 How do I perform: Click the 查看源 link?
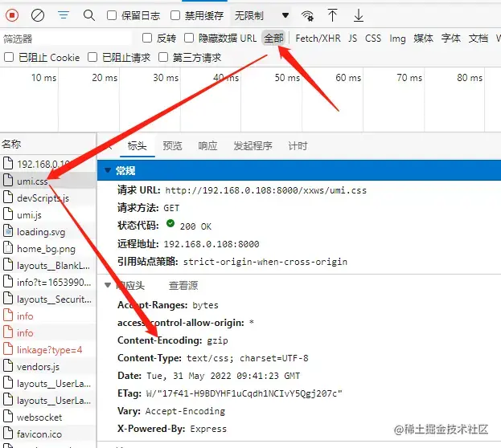tap(183, 285)
